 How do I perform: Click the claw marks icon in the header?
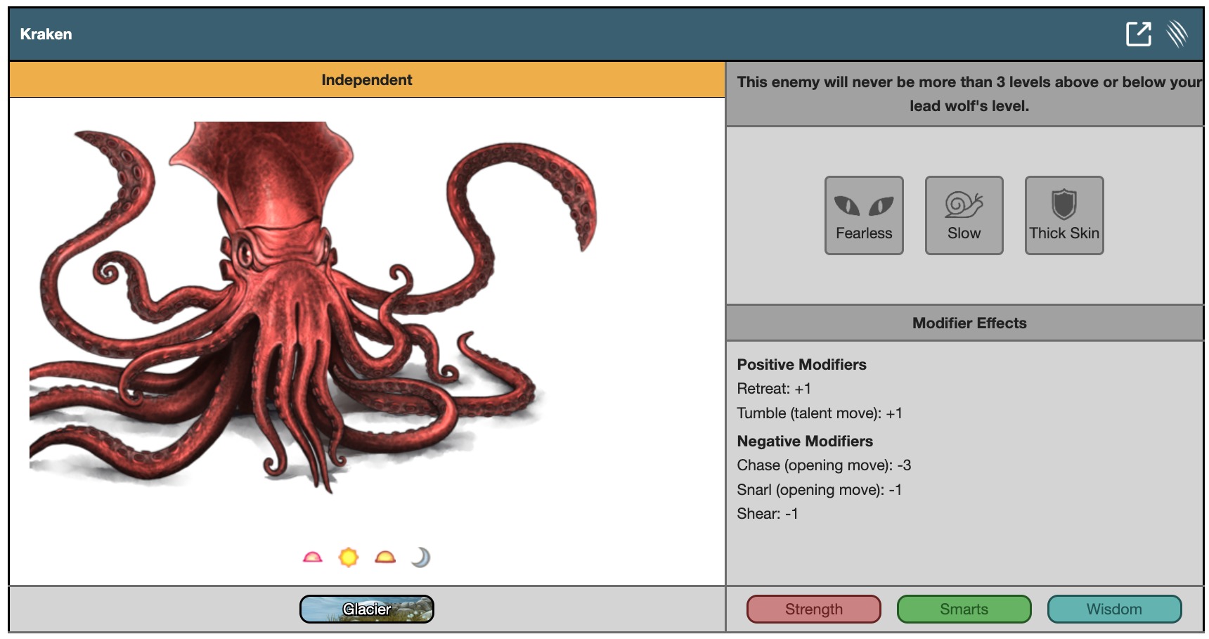pos(1177,34)
